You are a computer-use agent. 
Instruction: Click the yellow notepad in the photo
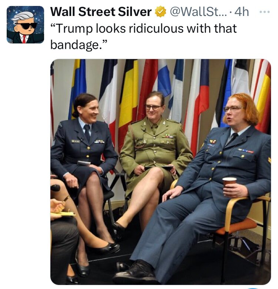[x=63, y=214]
